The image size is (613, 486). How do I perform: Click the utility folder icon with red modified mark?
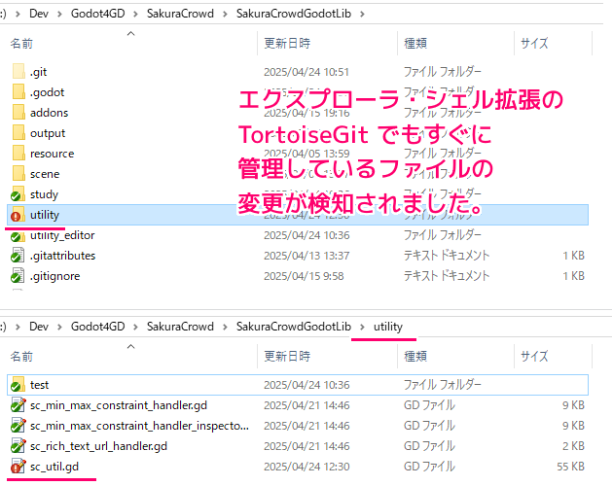pyautogui.click(x=18, y=215)
